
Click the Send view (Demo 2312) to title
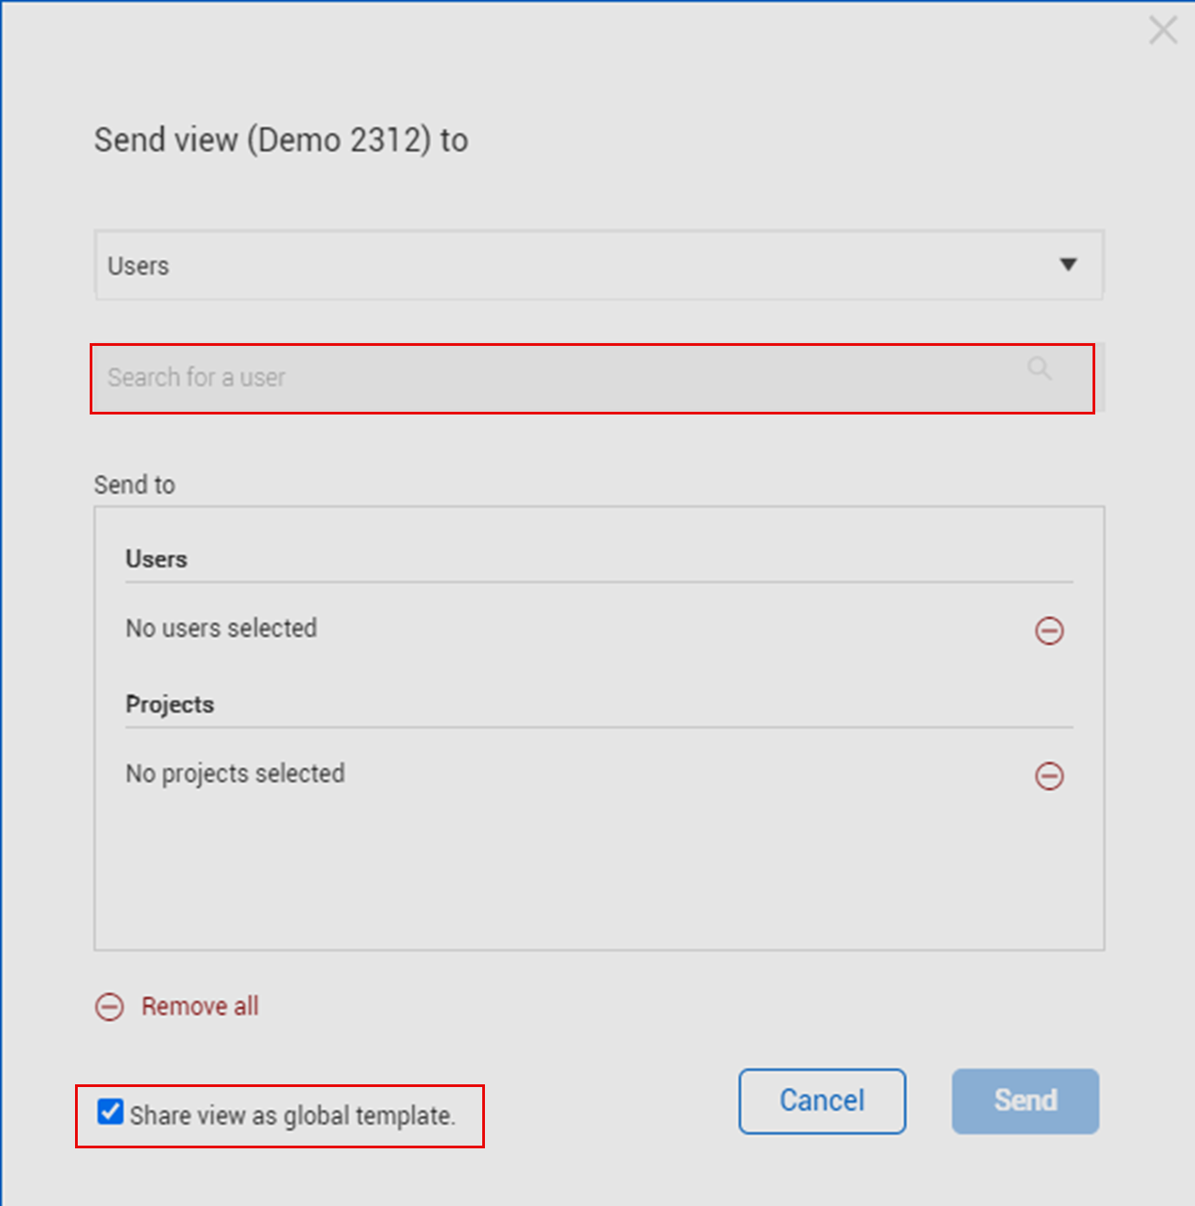[281, 140]
